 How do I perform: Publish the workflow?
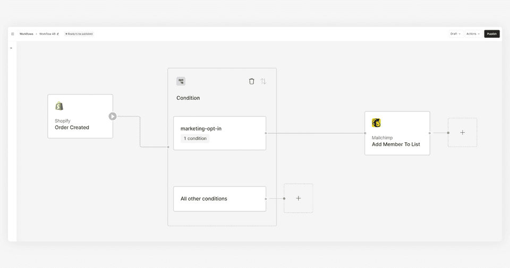492,34
